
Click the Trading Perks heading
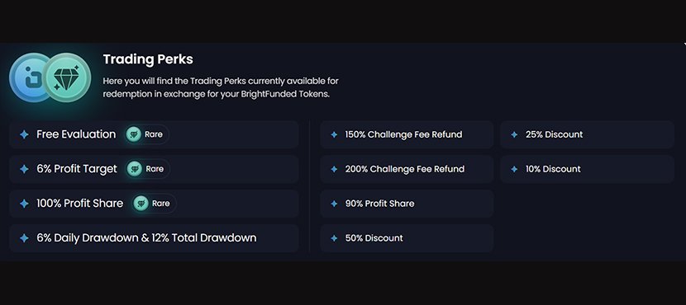[148, 59]
